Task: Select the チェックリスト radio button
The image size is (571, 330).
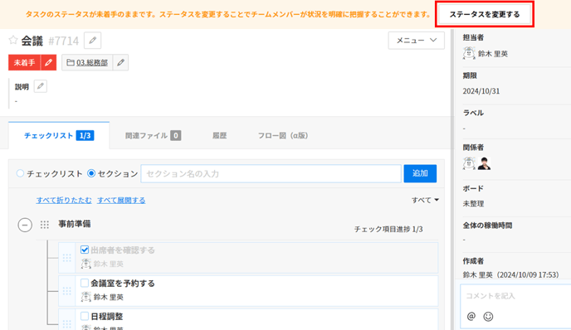Action: pyautogui.click(x=21, y=173)
